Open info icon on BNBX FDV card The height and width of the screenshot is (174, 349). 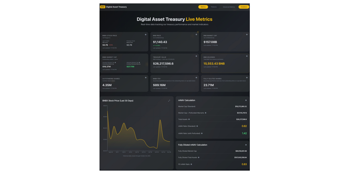pyautogui.click(x=196, y=77)
